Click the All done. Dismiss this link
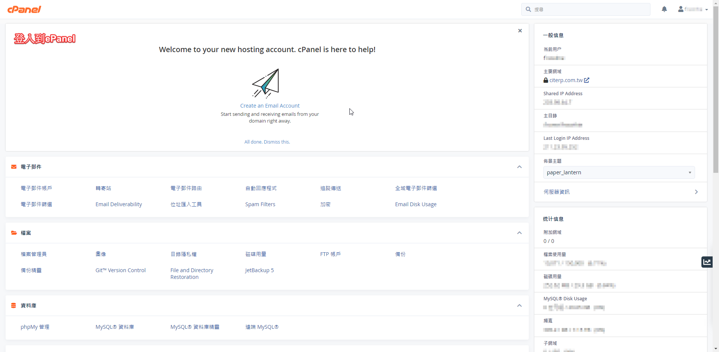Screen dimensions: 719x352 click(x=267, y=142)
